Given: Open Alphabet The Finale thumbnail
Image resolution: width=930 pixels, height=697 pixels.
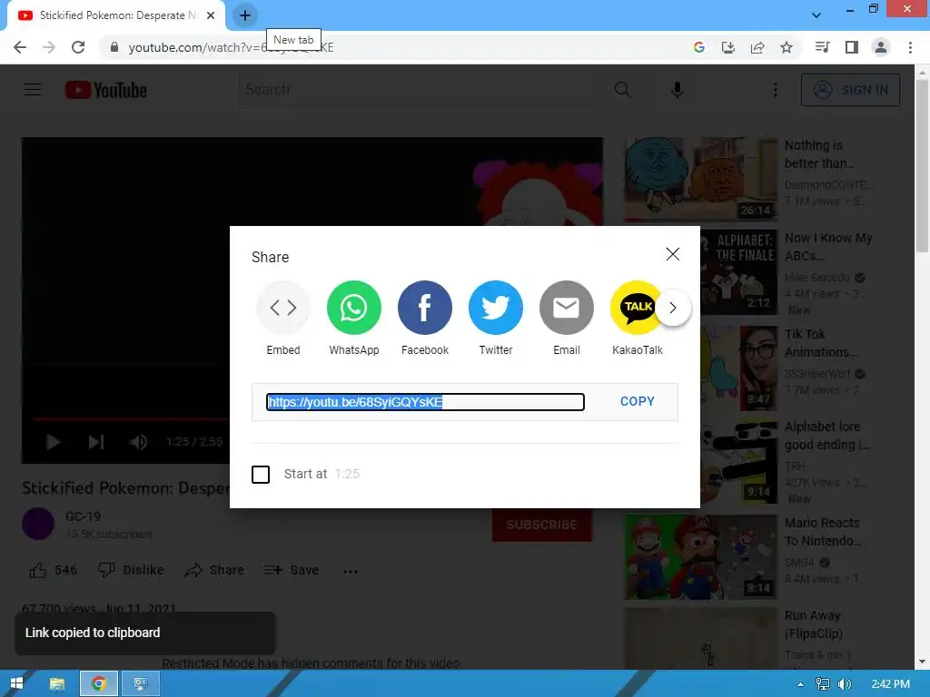Looking at the screenshot, I should pyautogui.click(x=739, y=272).
